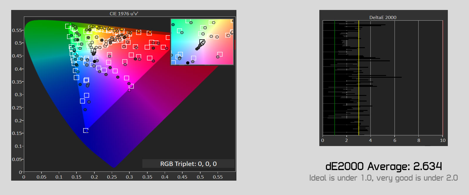
Task: Click the green primary measured dot at the gamut top
Action: coord(70,24)
